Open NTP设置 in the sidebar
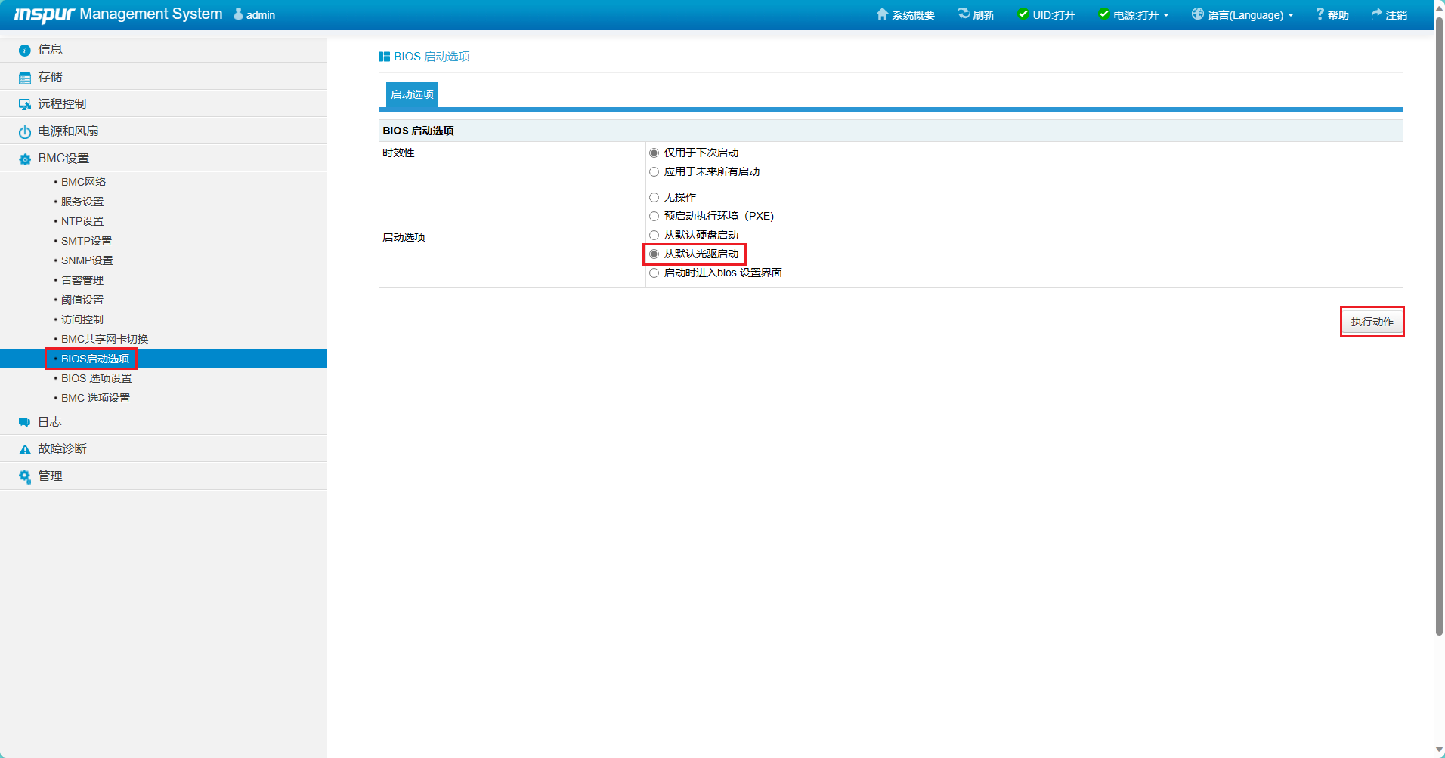 point(82,221)
